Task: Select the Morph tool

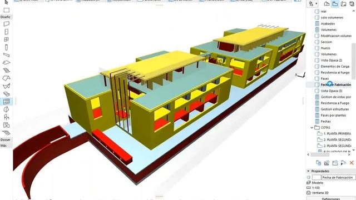Action: (6, 109)
